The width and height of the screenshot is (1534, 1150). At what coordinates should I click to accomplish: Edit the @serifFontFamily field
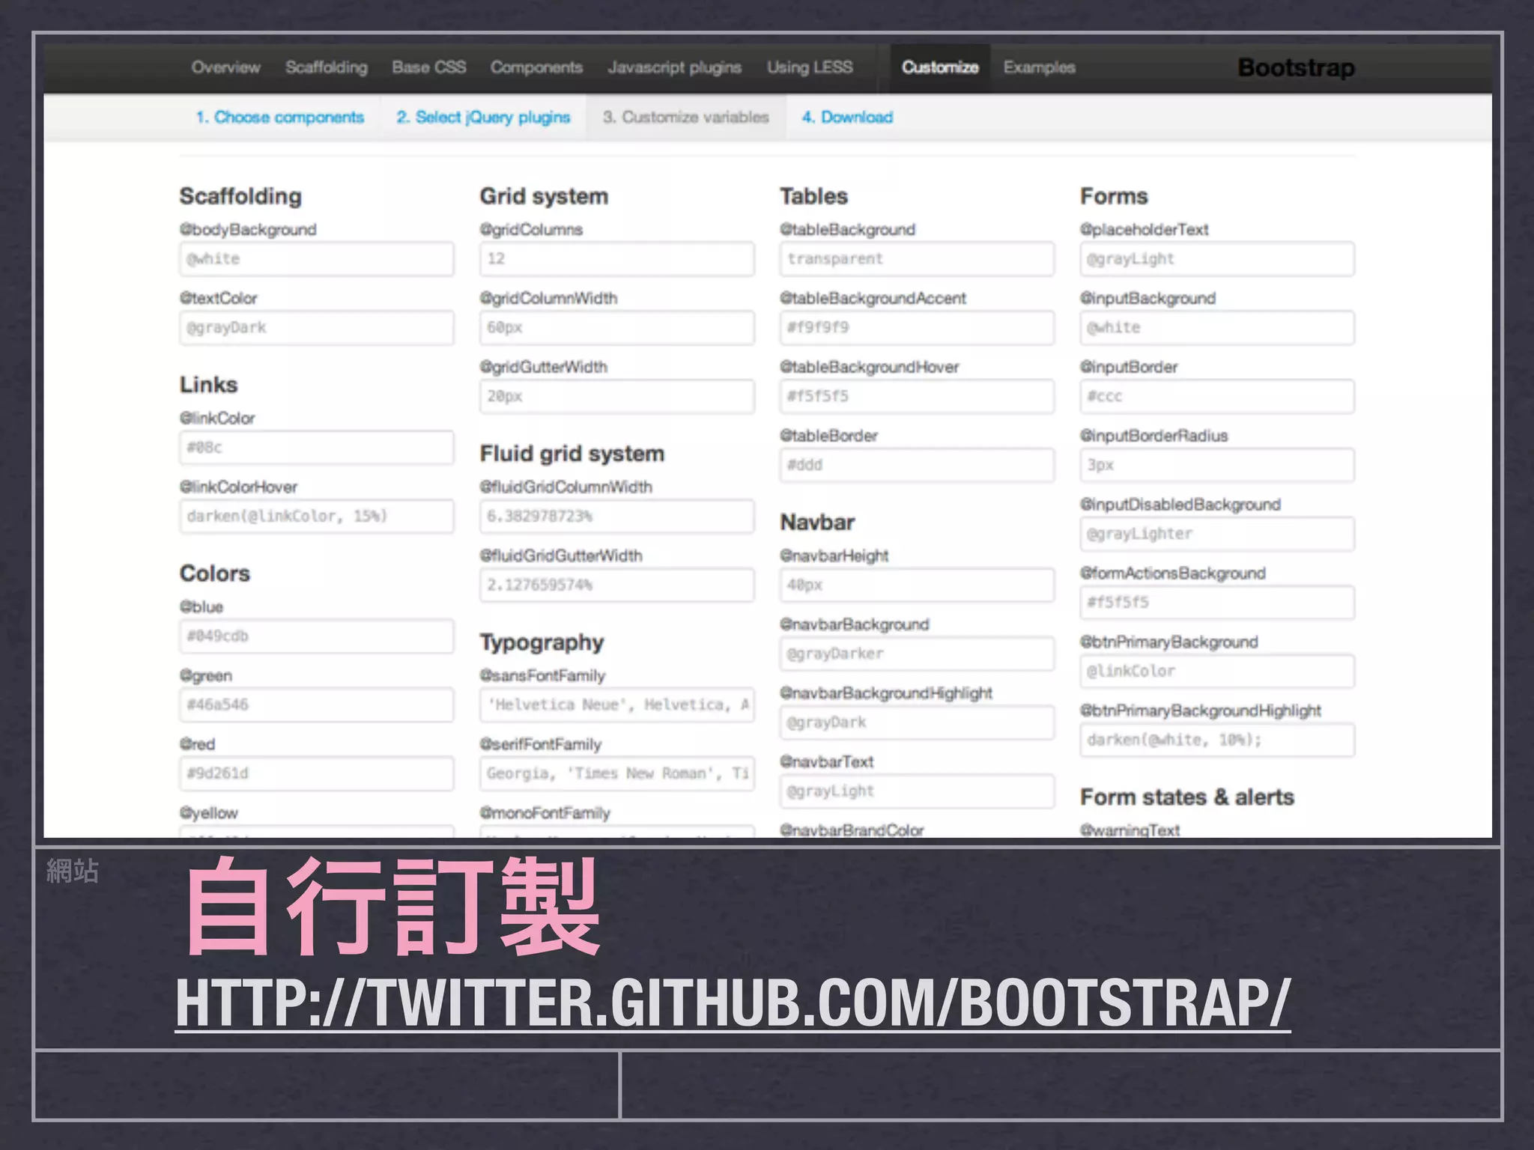point(617,773)
